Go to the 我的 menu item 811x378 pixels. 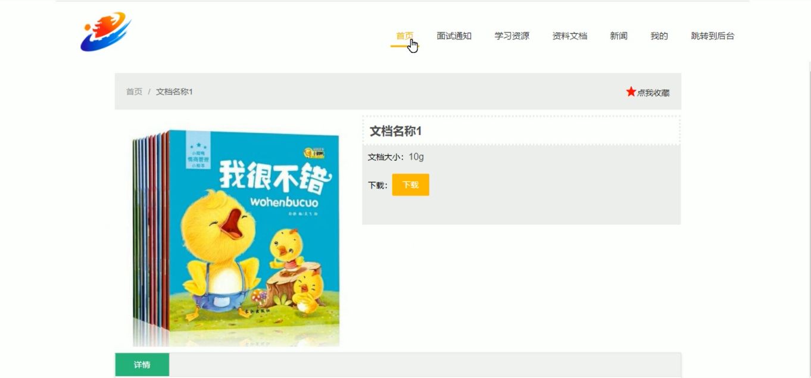pos(659,36)
